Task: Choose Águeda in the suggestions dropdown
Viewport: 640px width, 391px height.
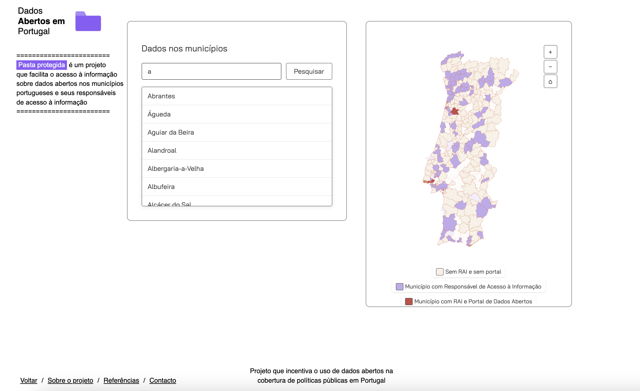Action: (237, 114)
